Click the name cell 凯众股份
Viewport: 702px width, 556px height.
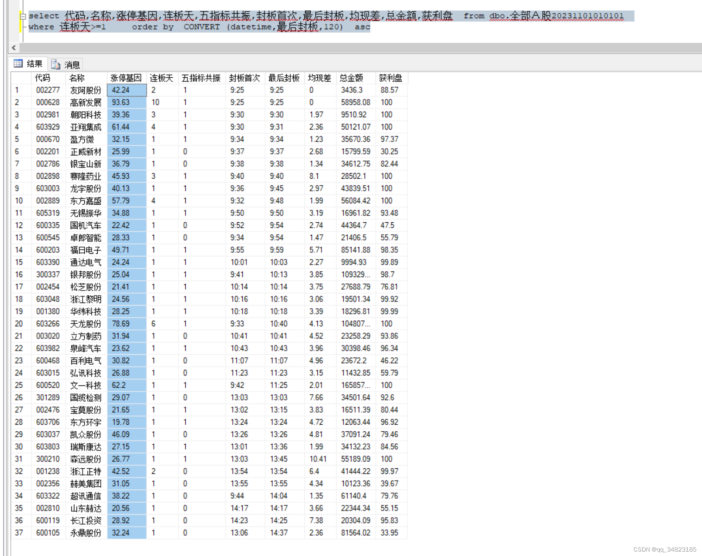point(87,434)
